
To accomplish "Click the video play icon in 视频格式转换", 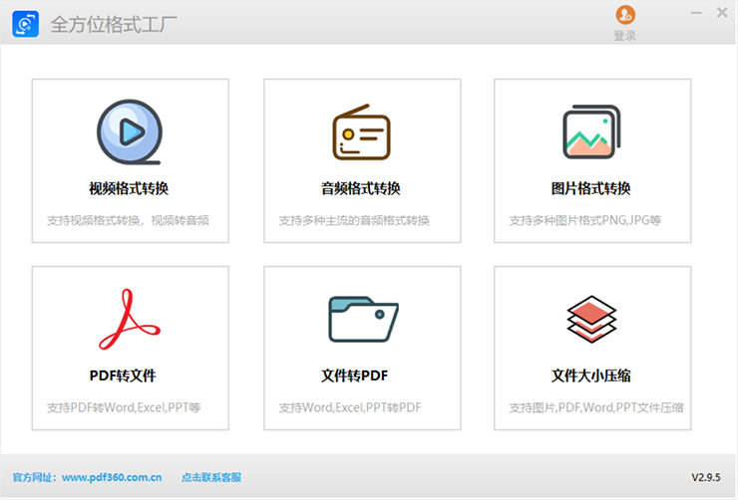I will point(130,132).
